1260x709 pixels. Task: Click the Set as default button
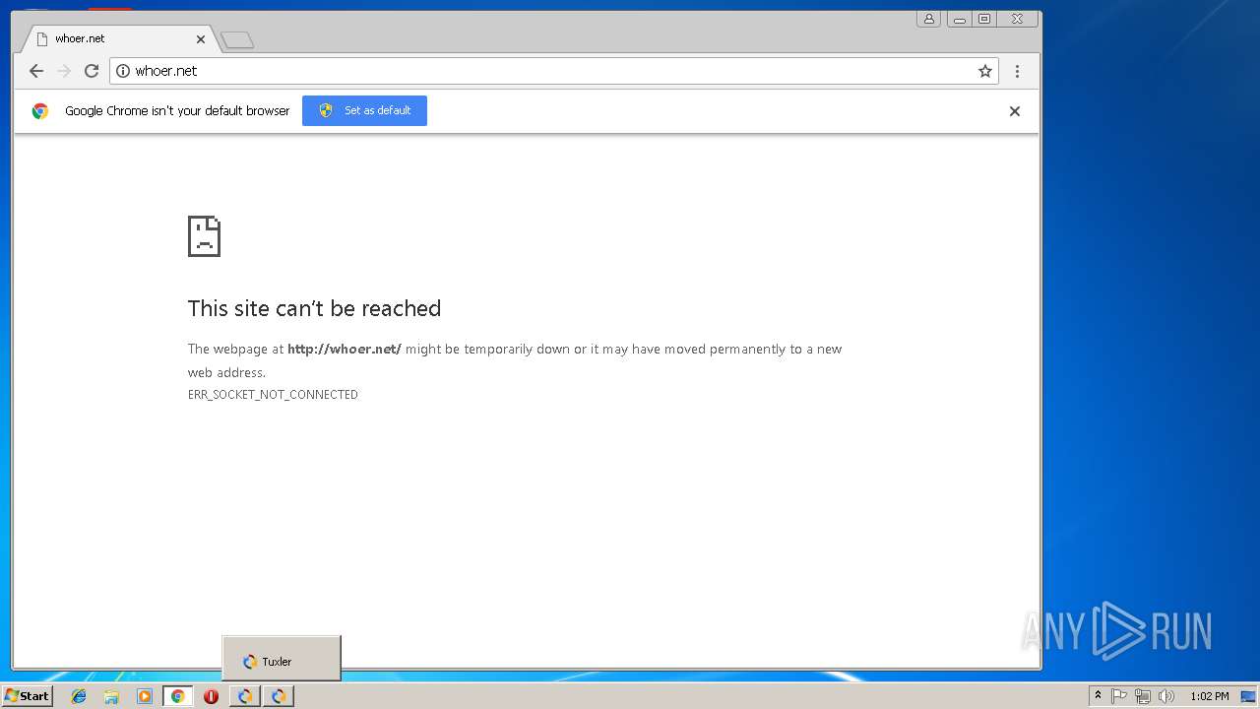[364, 110]
